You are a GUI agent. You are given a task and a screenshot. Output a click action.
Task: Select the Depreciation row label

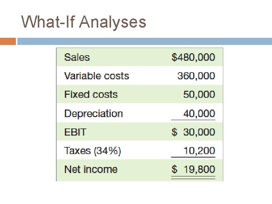pyautogui.click(x=94, y=113)
